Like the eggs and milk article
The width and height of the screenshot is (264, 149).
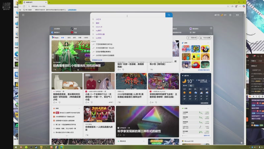pyautogui.click(x=55, y=102)
